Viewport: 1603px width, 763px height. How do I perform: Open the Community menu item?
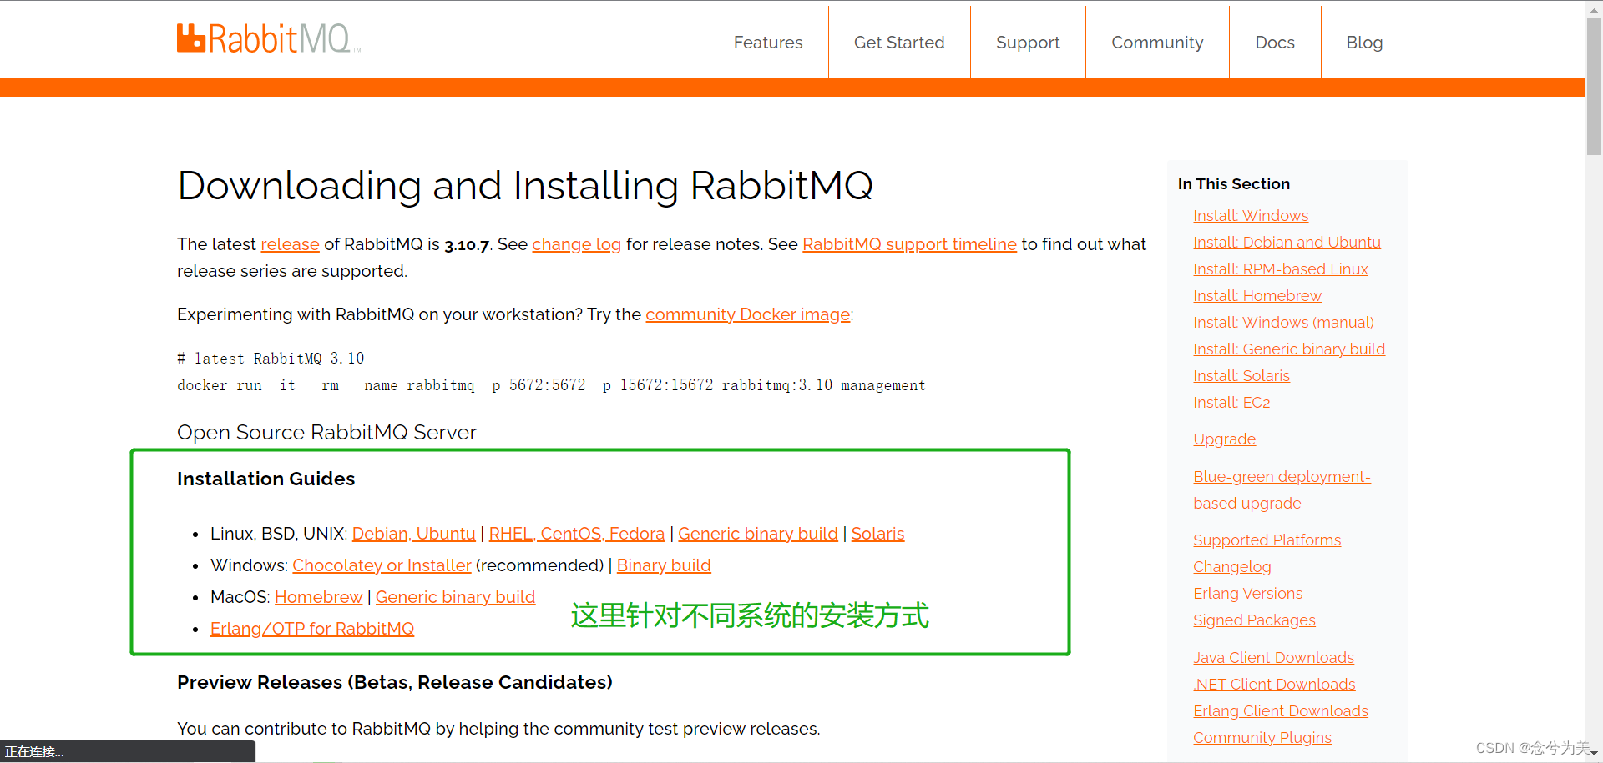(x=1157, y=43)
